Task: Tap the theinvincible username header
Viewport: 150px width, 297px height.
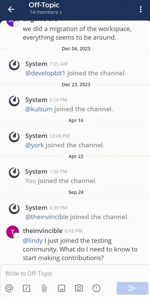Action: [43, 231]
